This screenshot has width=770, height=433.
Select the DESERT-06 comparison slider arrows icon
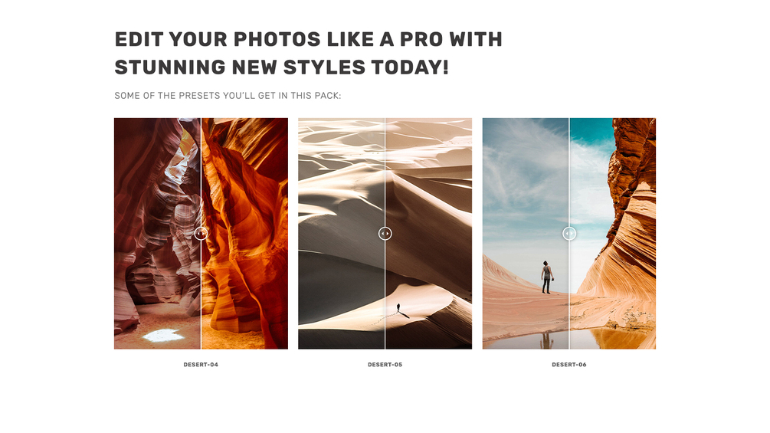point(569,234)
